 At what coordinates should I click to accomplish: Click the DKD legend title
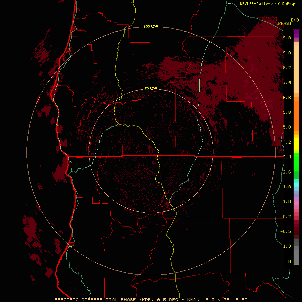[295, 20]
